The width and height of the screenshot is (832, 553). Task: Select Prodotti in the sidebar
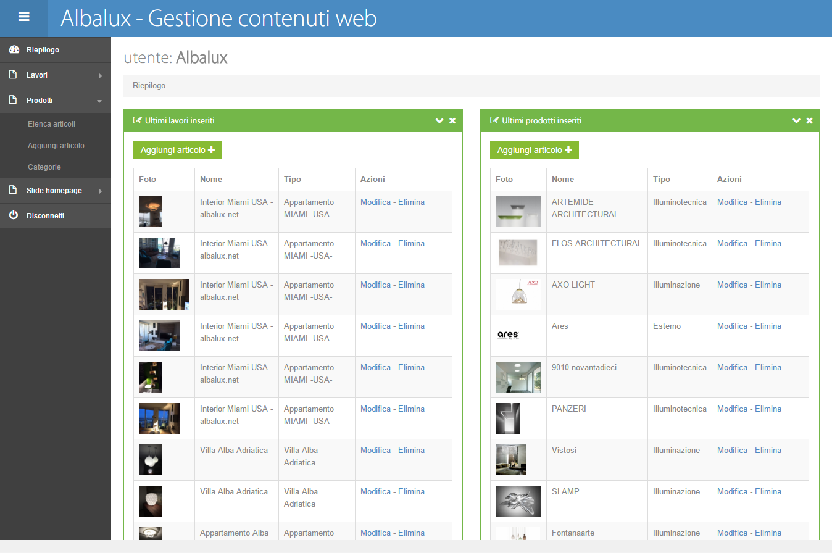[x=56, y=100]
